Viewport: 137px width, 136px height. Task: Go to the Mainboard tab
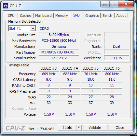click(x=43, y=16)
